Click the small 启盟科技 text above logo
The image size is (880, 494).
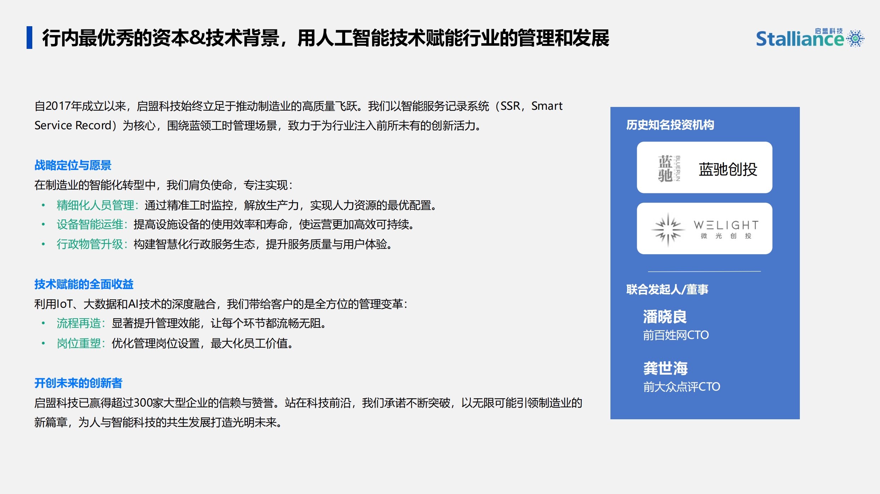point(828,31)
